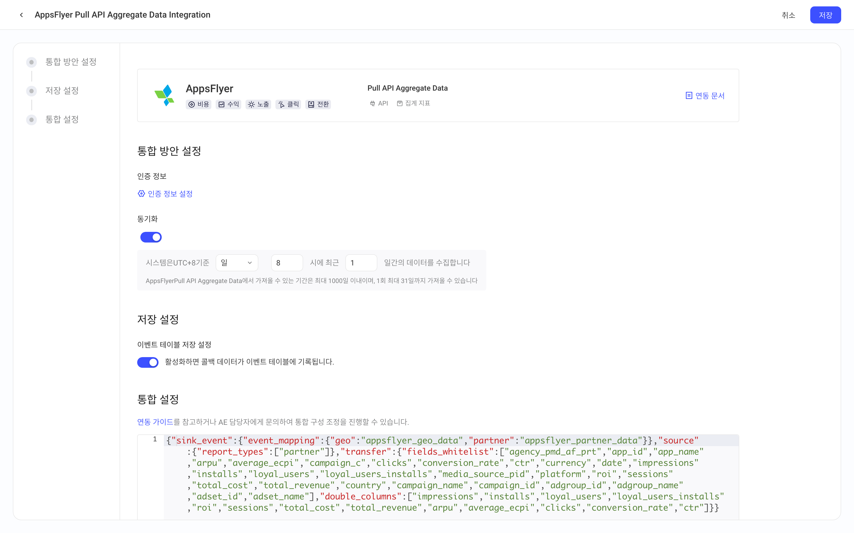Click the days input field showing 1
This screenshot has height=533, width=854.
(x=361, y=263)
